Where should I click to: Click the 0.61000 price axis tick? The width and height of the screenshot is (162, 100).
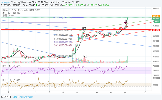(x=156, y=41)
